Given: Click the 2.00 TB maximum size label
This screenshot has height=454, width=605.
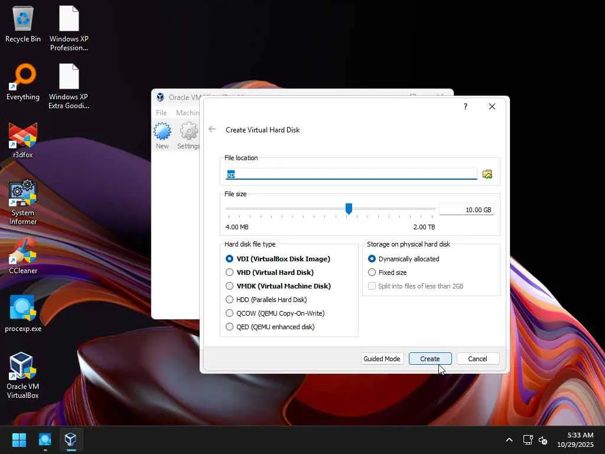Looking at the screenshot, I should [x=424, y=227].
